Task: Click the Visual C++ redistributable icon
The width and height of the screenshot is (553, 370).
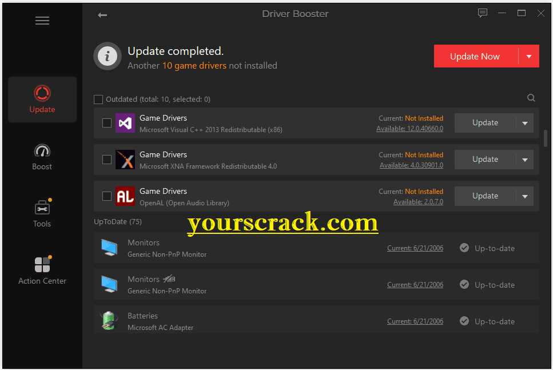Action: pyautogui.click(x=125, y=123)
